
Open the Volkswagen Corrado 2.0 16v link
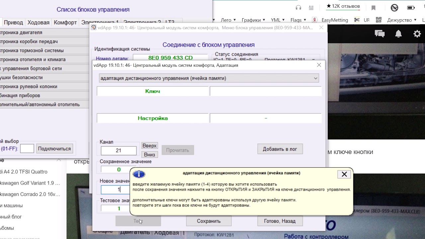pos(30,194)
